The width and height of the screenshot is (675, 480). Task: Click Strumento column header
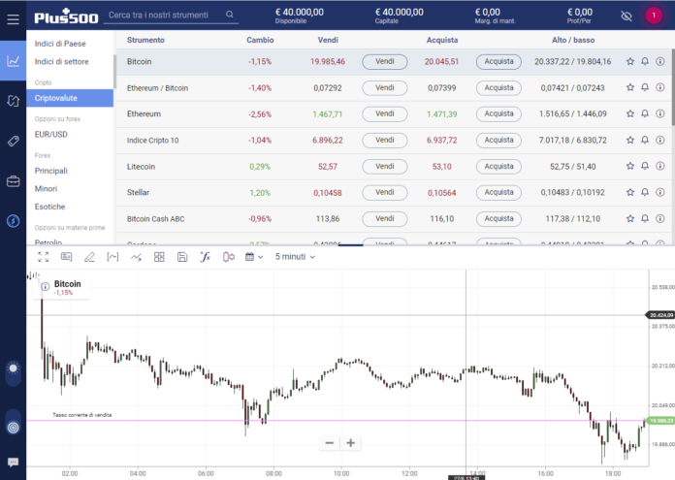[x=145, y=40]
